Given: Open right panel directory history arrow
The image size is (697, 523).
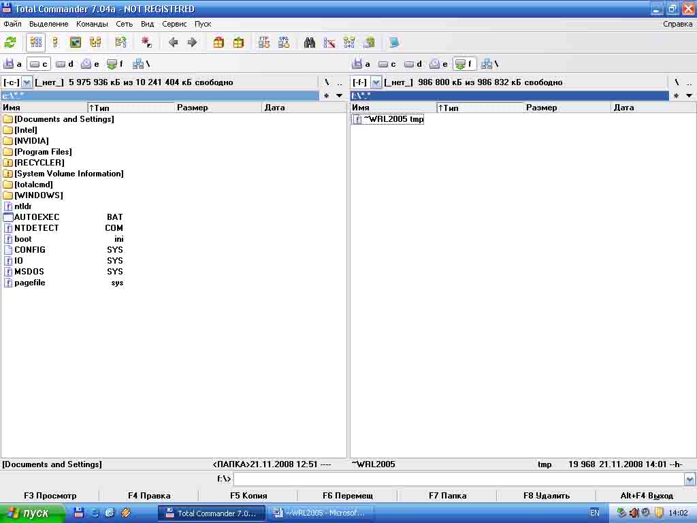Looking at the screenshot, I should pyautogui.click(x=689, y=95).
